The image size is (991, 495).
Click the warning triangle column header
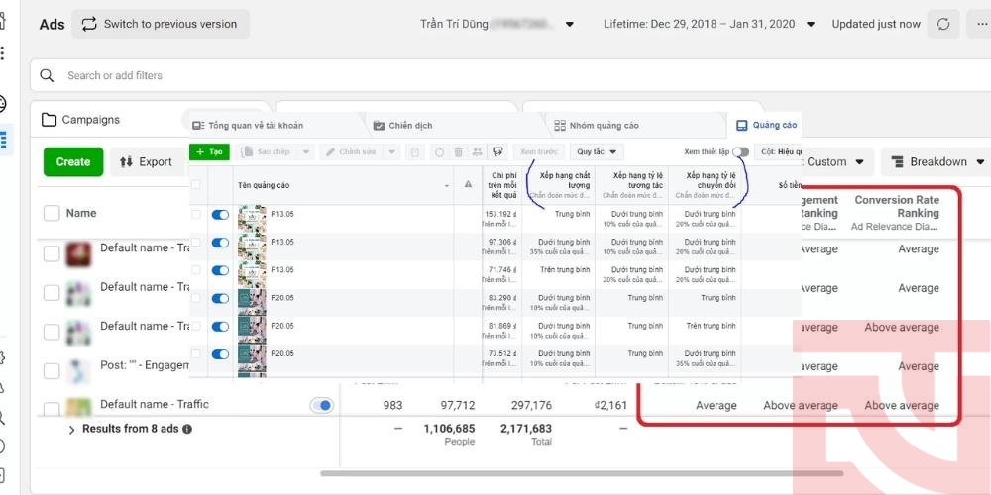469,184
